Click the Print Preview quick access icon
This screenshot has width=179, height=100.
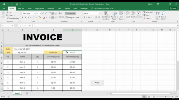17,4
